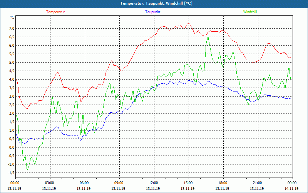This screenshot has height=193, width=308.
Task: Click the 2,0 y-axis value
Action: 12,113
